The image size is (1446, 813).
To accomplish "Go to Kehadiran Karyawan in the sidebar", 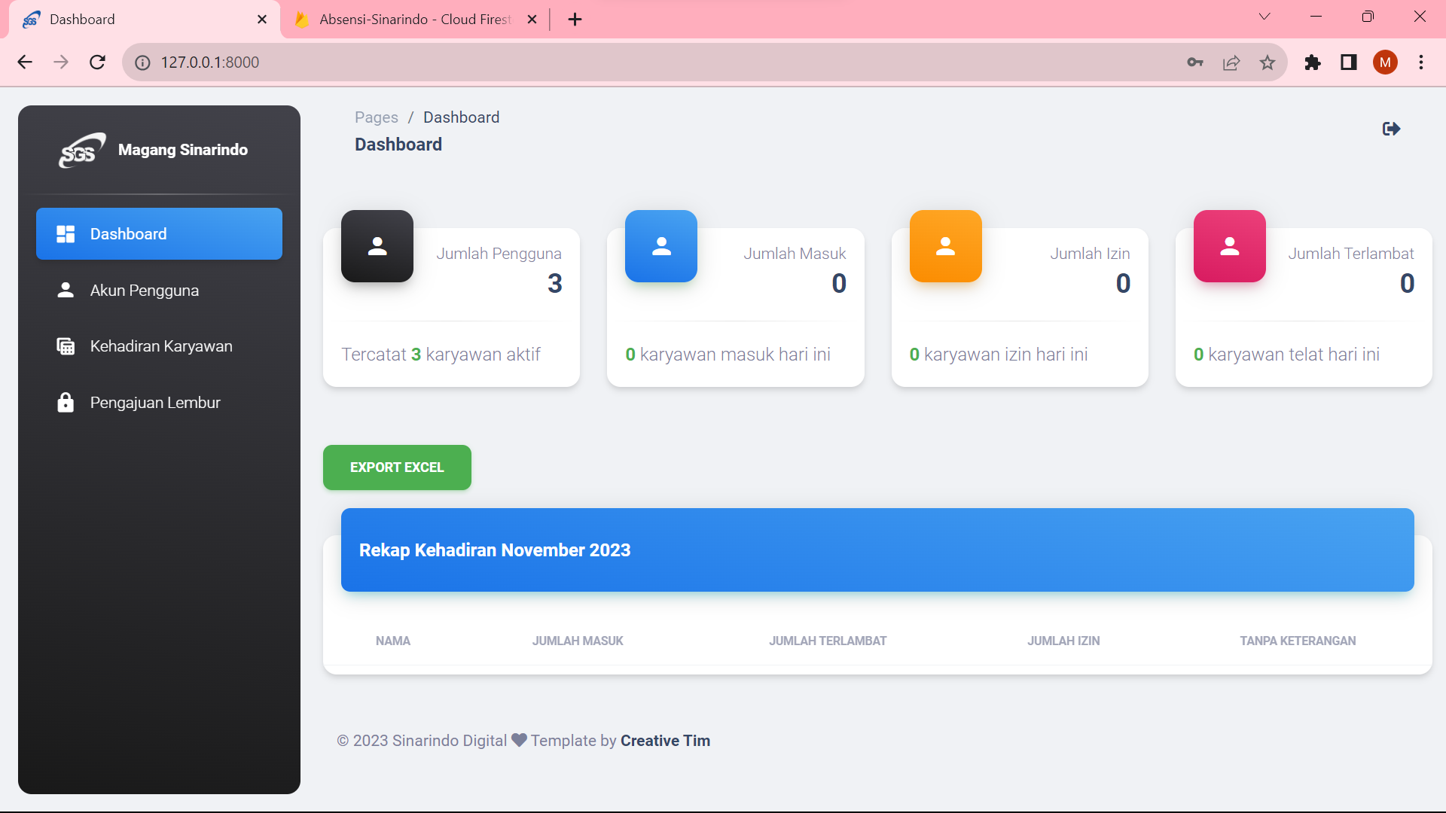I will (160, 346).
